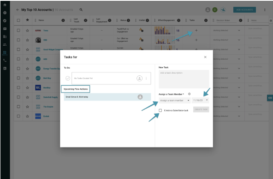Select the checkbox for the BestBuy logo row
273x179 pixels.
click(18, 87)
